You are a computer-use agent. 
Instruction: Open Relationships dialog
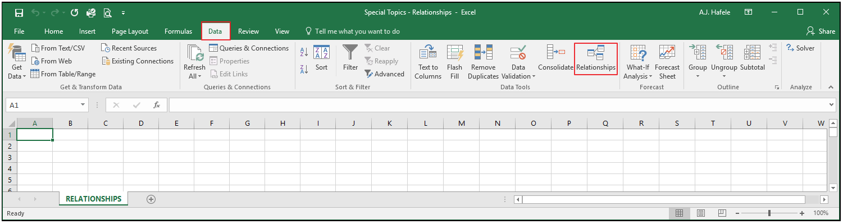click(596, 59)
